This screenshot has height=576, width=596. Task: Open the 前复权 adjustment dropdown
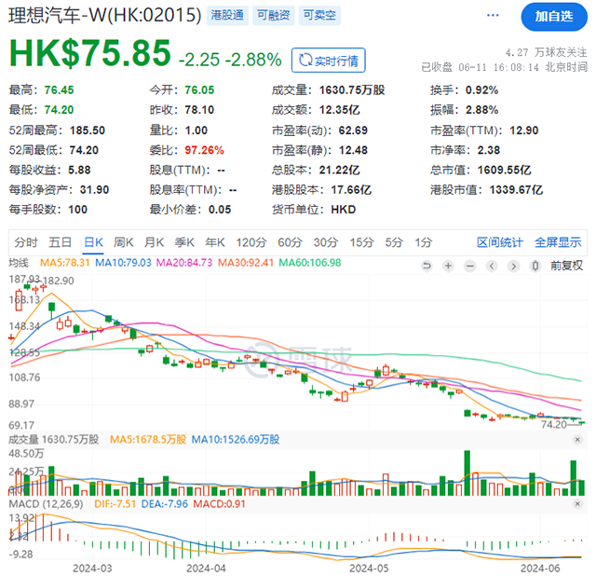(566, 266)
